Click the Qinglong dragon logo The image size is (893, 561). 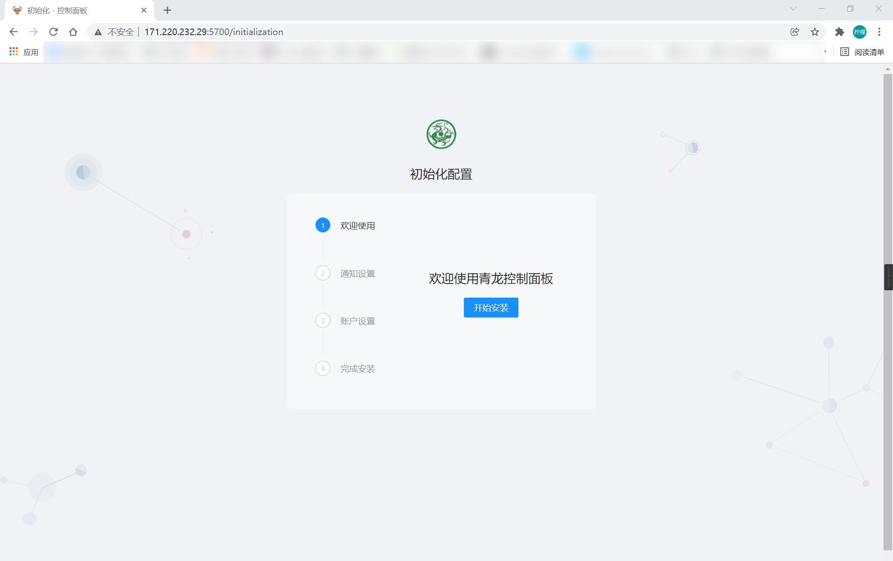(441, 134)
